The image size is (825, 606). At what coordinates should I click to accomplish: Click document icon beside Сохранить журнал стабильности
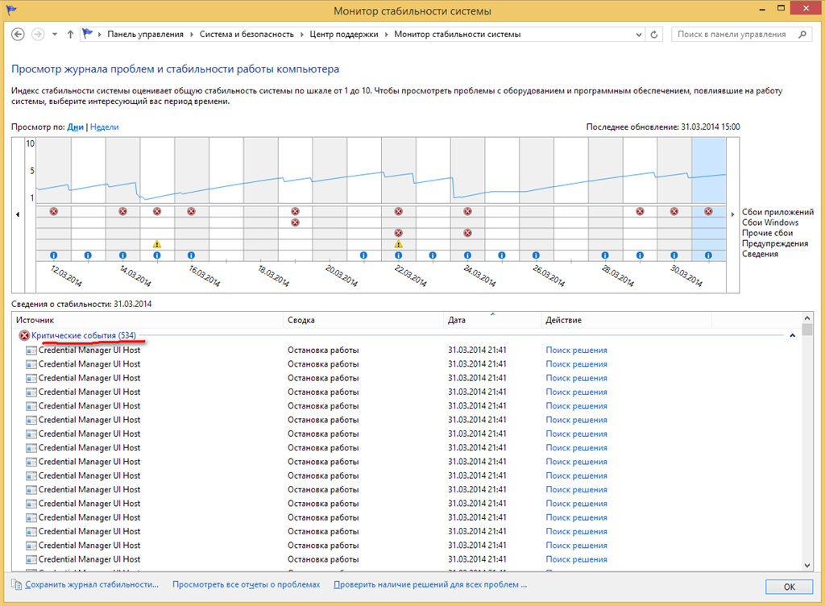click(x=17, y=584)
